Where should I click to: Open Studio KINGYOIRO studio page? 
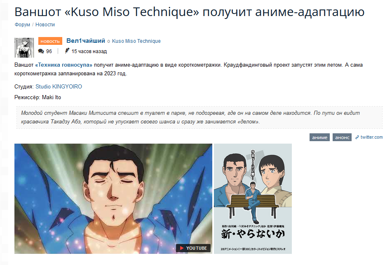pos(59,86)
